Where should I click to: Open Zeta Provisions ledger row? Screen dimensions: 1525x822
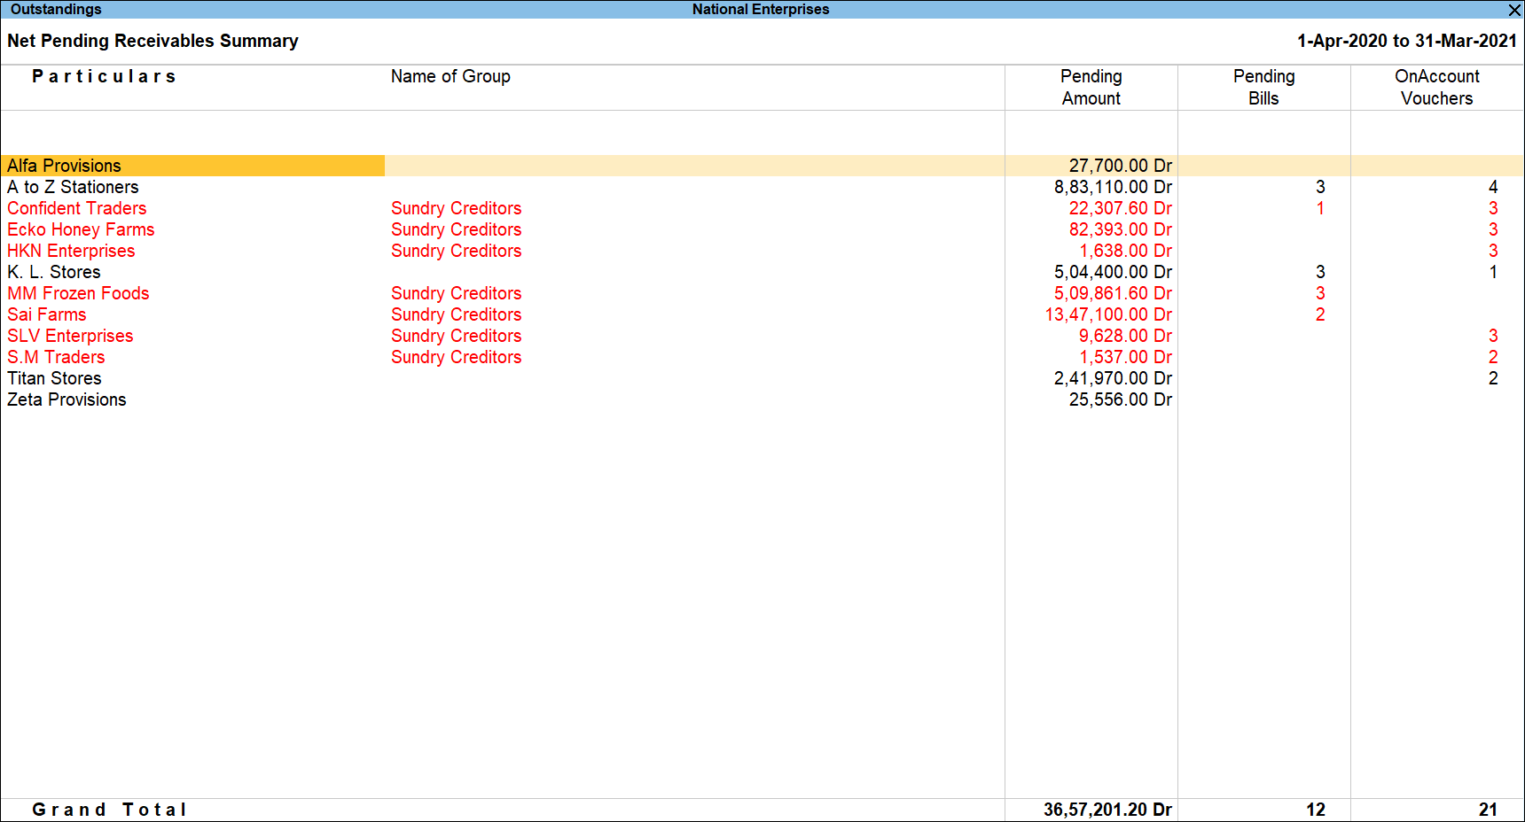tap(66, 399)
